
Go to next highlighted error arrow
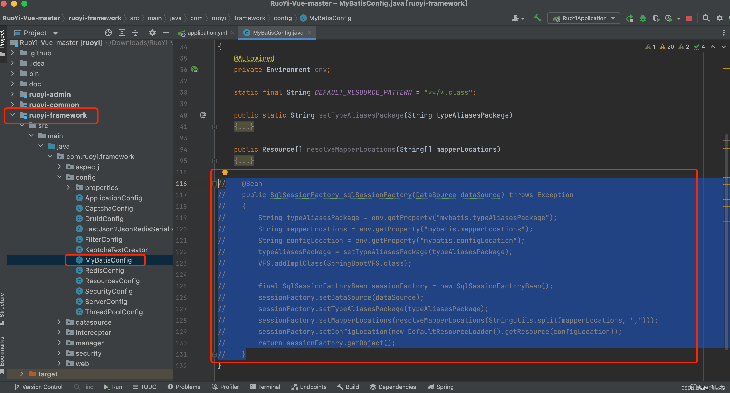pyautogui.click(x=724, y=47)
